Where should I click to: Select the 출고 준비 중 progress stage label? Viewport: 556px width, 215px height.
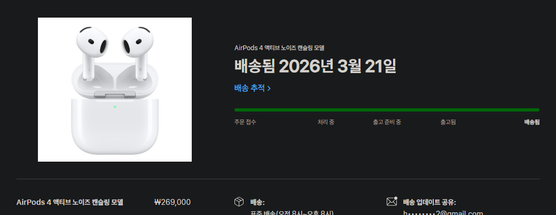tap(387, 122)
